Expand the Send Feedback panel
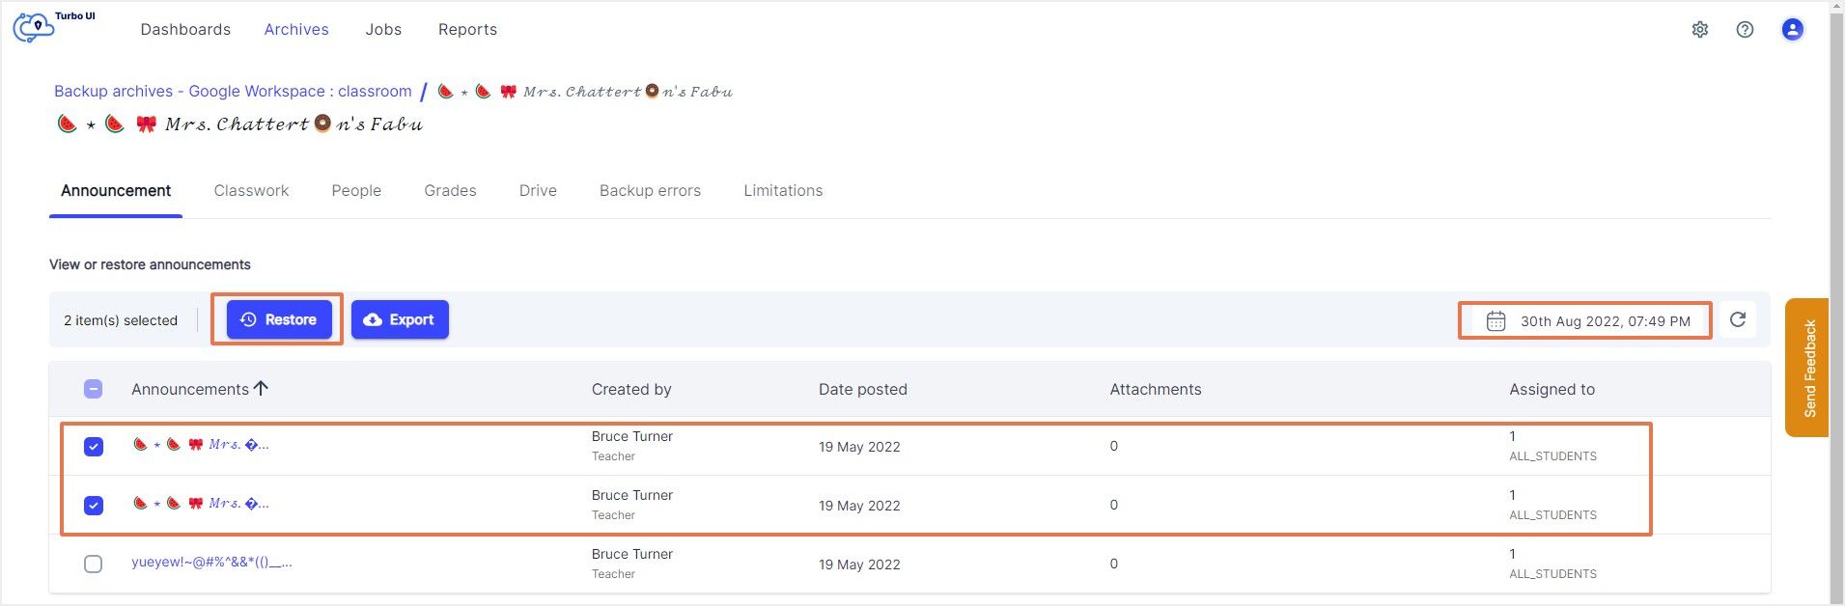 pos(1808,368)
